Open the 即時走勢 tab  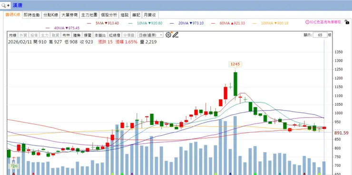tap(32, 15)
